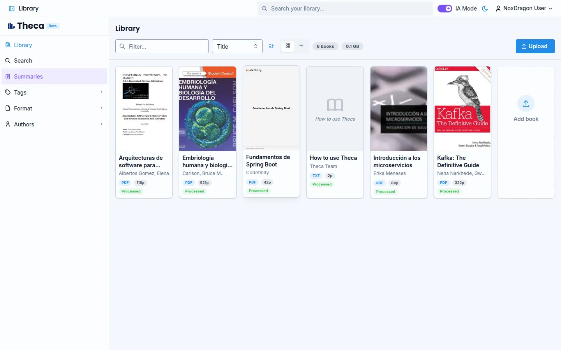Image resolution: width=561 pixels, height=350 pixels.
Task: Click the How to use Theca title
Action: pyautogui.click(x=333, y=158)
